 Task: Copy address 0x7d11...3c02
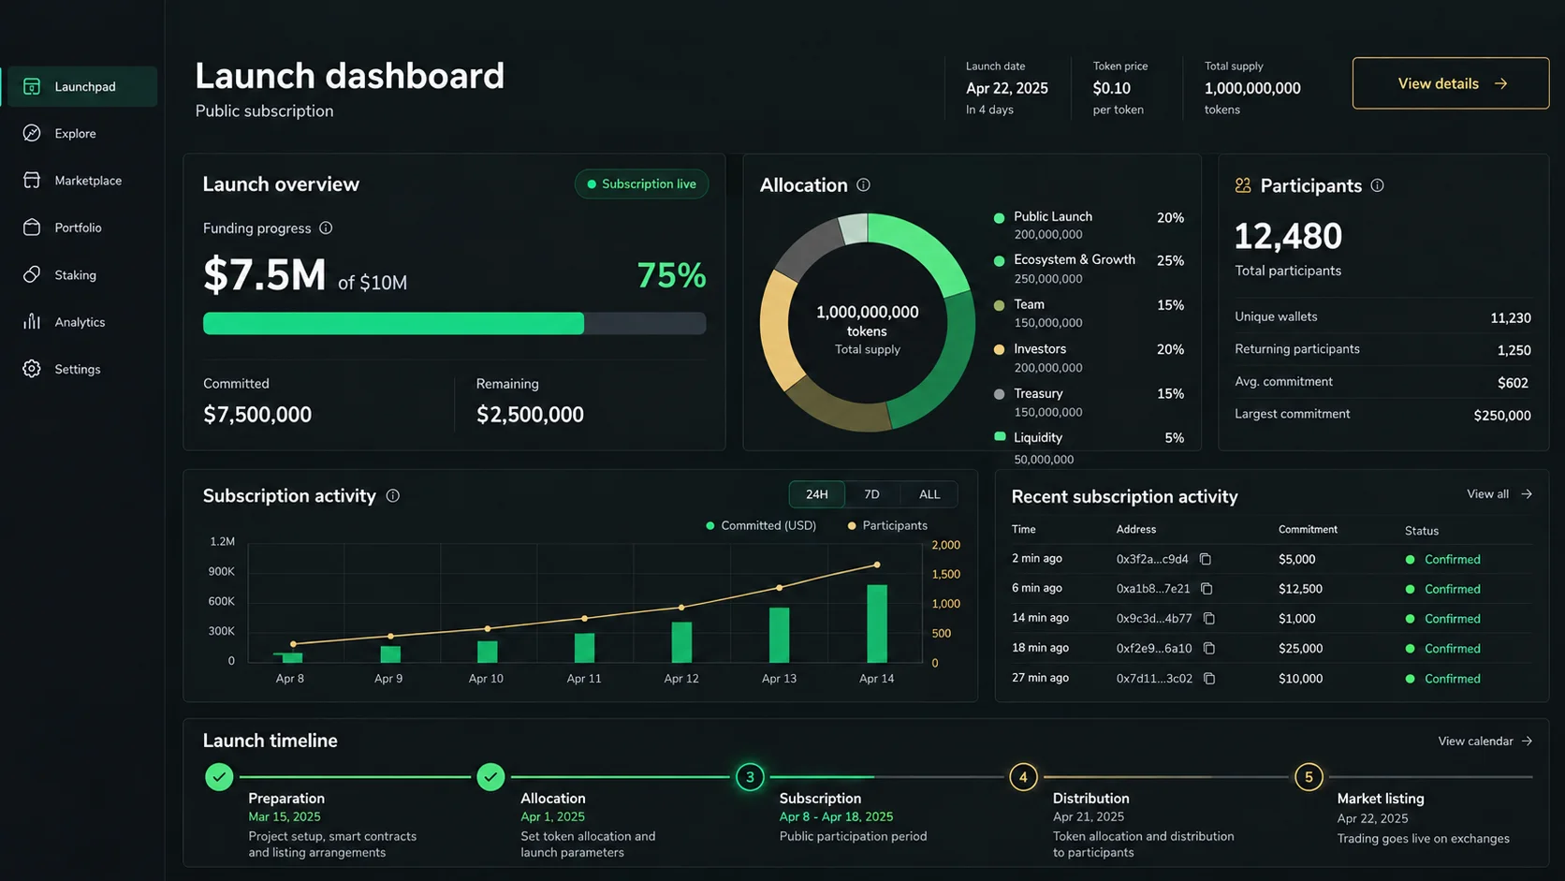(1209, 678)
